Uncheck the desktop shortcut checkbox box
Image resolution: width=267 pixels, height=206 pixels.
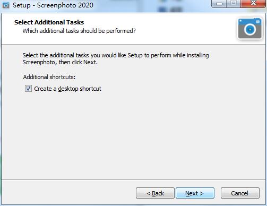[28, 89]
